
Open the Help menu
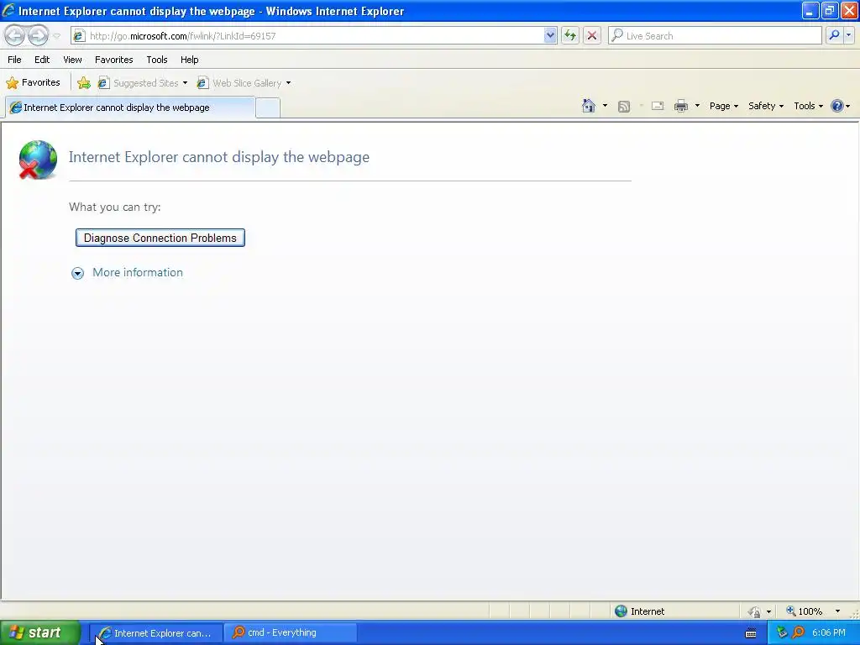(189, 60)
